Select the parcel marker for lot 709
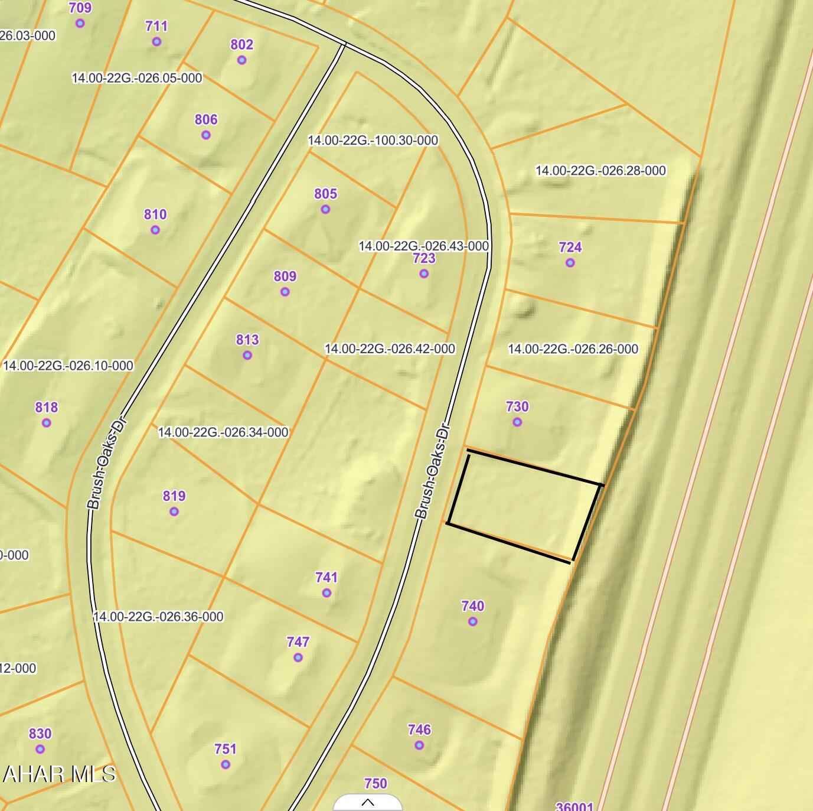This screenshot has width=813, height=811. pos(79,22)
